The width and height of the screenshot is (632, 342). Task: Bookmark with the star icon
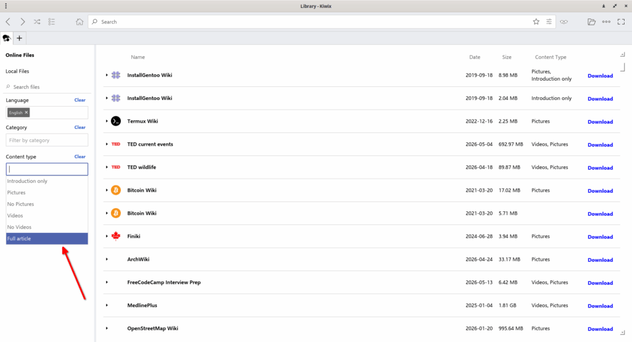[x=536, y=22]
